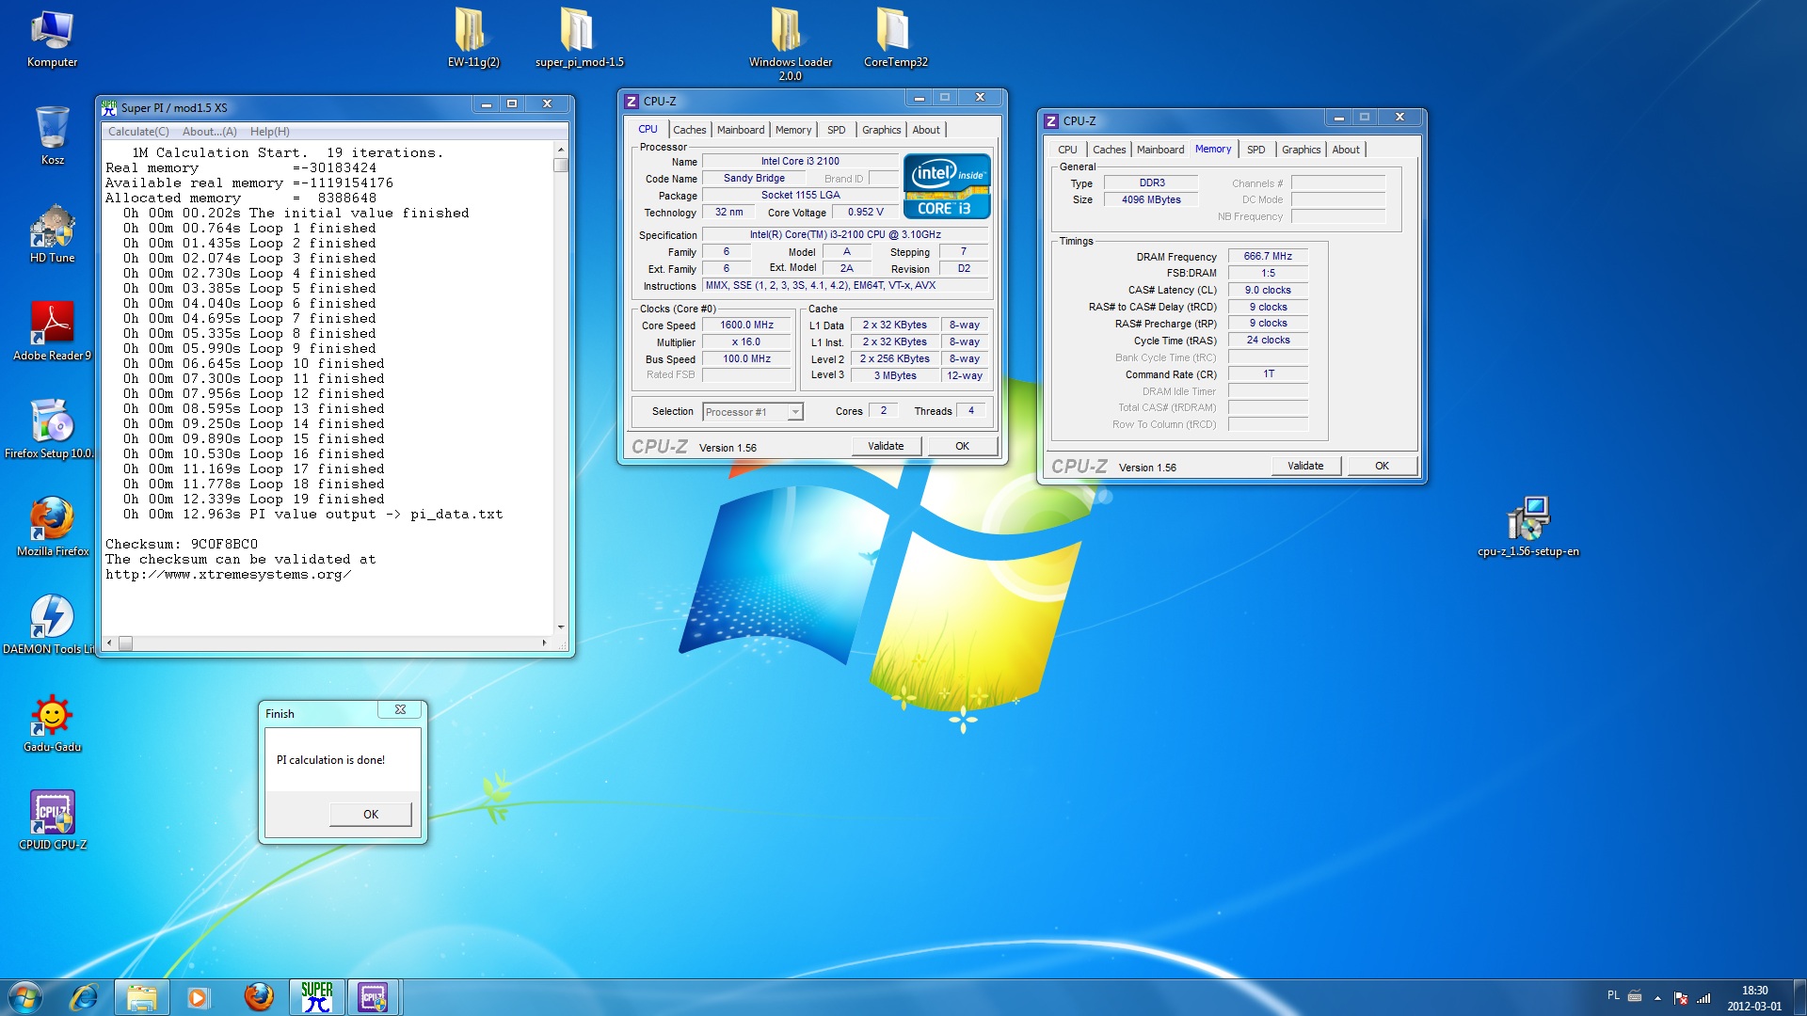This screenshot has height=1016, width=1807.
Task: Click Super PI vertical scrollbar down arrow
Action: click(561, 627)
